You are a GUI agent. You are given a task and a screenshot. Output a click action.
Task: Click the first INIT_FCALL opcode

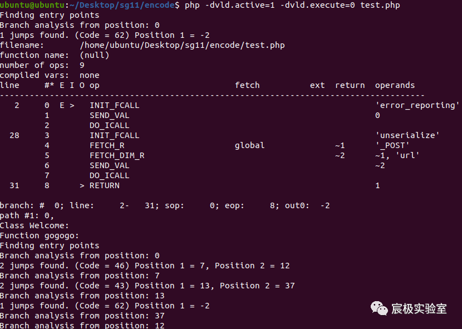[x=114, y=105]
